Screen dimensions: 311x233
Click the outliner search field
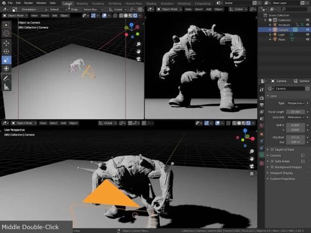[294, 9]
